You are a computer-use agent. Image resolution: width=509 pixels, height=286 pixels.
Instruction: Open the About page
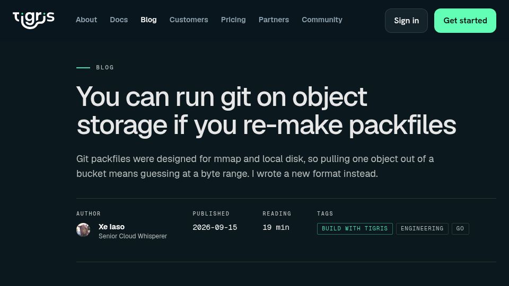coord(86,20)
